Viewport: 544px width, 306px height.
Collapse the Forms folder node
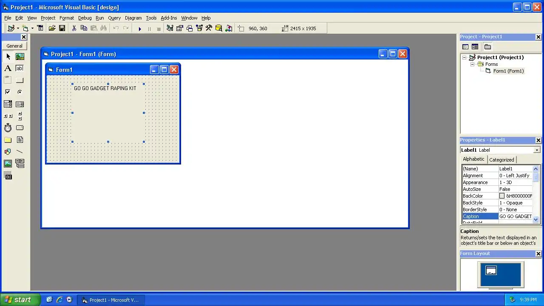tap(472, 64)
